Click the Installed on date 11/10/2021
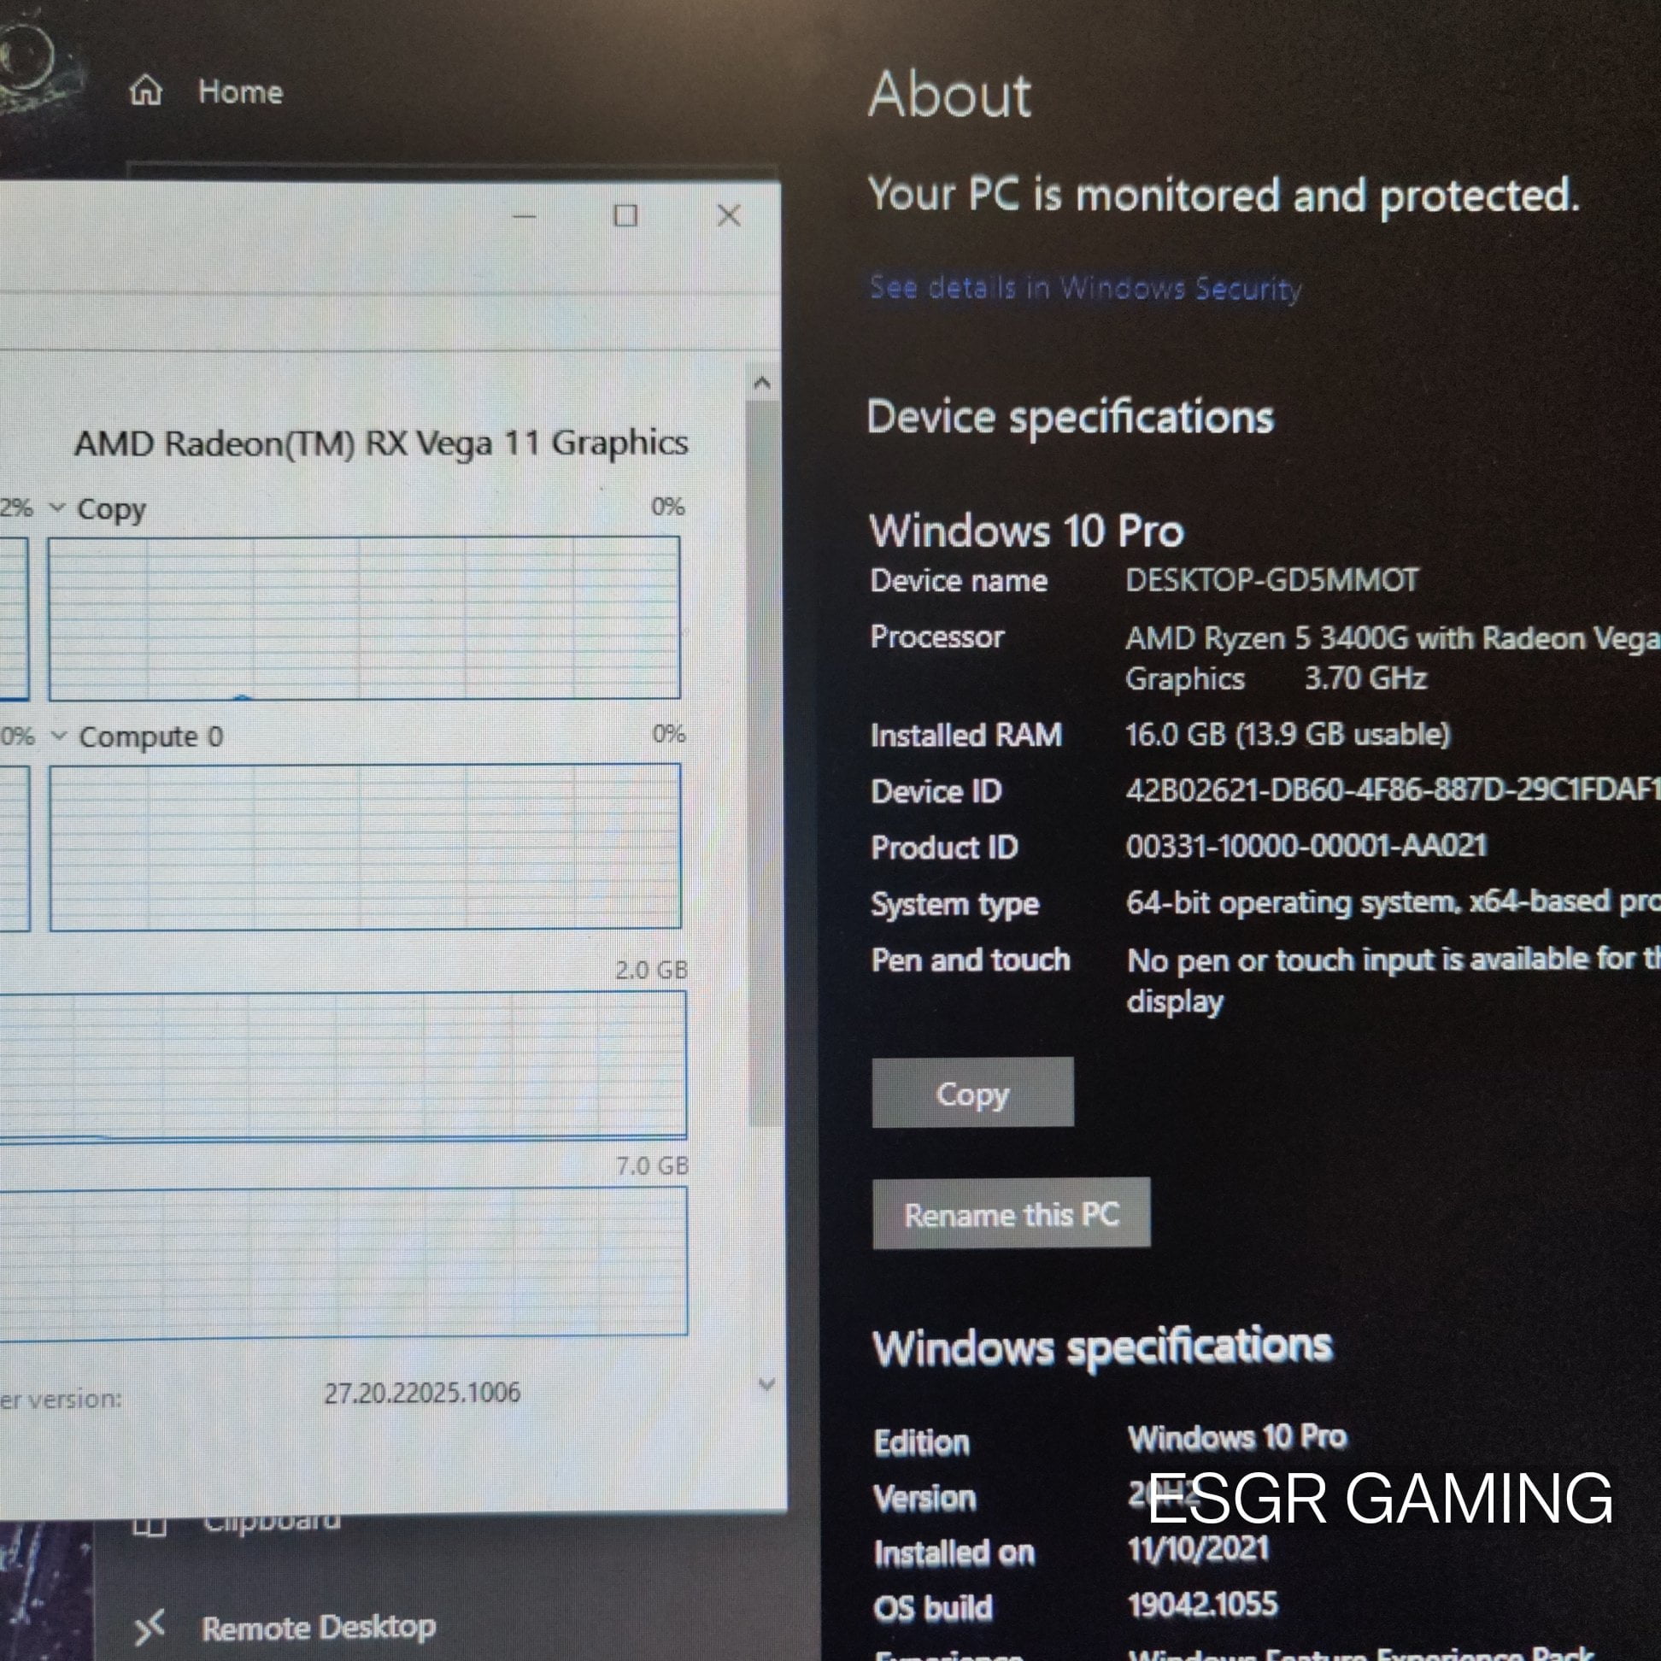This screenshot has height=1661, width=1661. [x=1199, y=1548]
